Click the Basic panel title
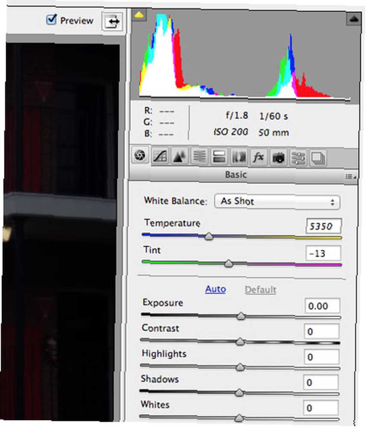 coord(236,175)
